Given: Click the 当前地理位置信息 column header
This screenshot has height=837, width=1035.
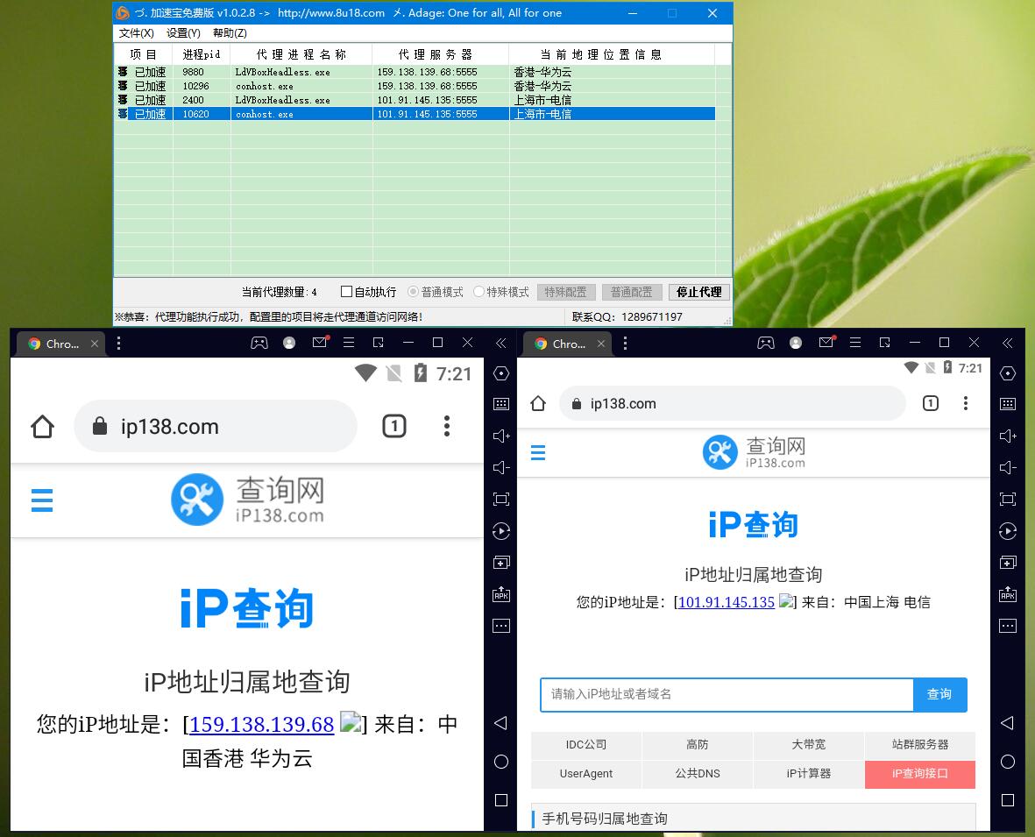Looking at the screenshot, I should (x=611, y=55).
